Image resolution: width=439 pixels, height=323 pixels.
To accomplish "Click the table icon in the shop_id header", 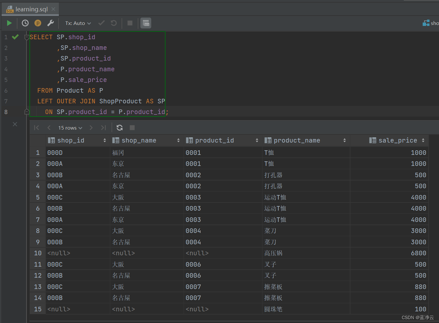I will [51, 140].
